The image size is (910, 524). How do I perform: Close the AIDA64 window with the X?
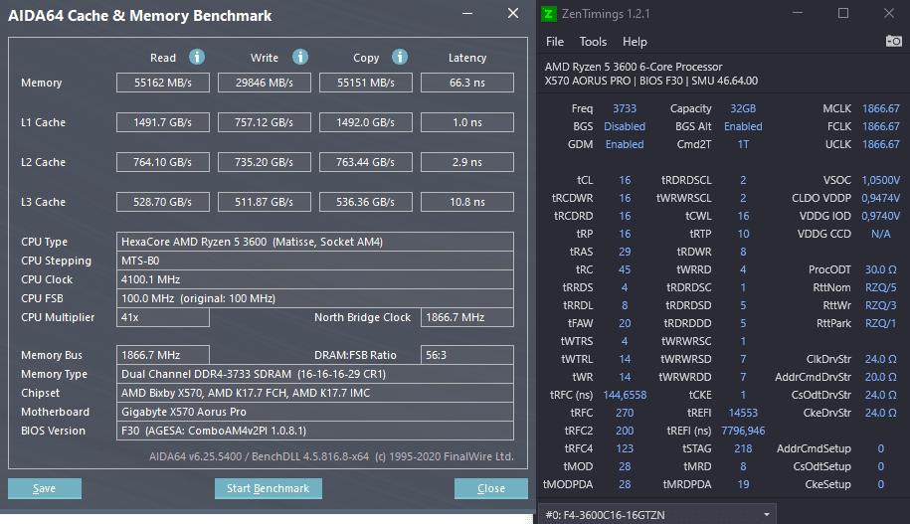click(x=513, y=13)
